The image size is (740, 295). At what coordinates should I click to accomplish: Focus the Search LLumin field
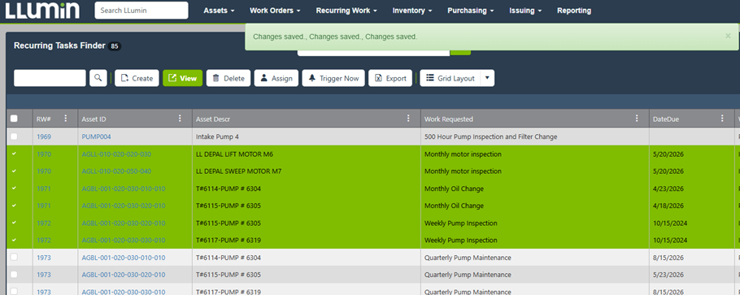click(141, 11)
